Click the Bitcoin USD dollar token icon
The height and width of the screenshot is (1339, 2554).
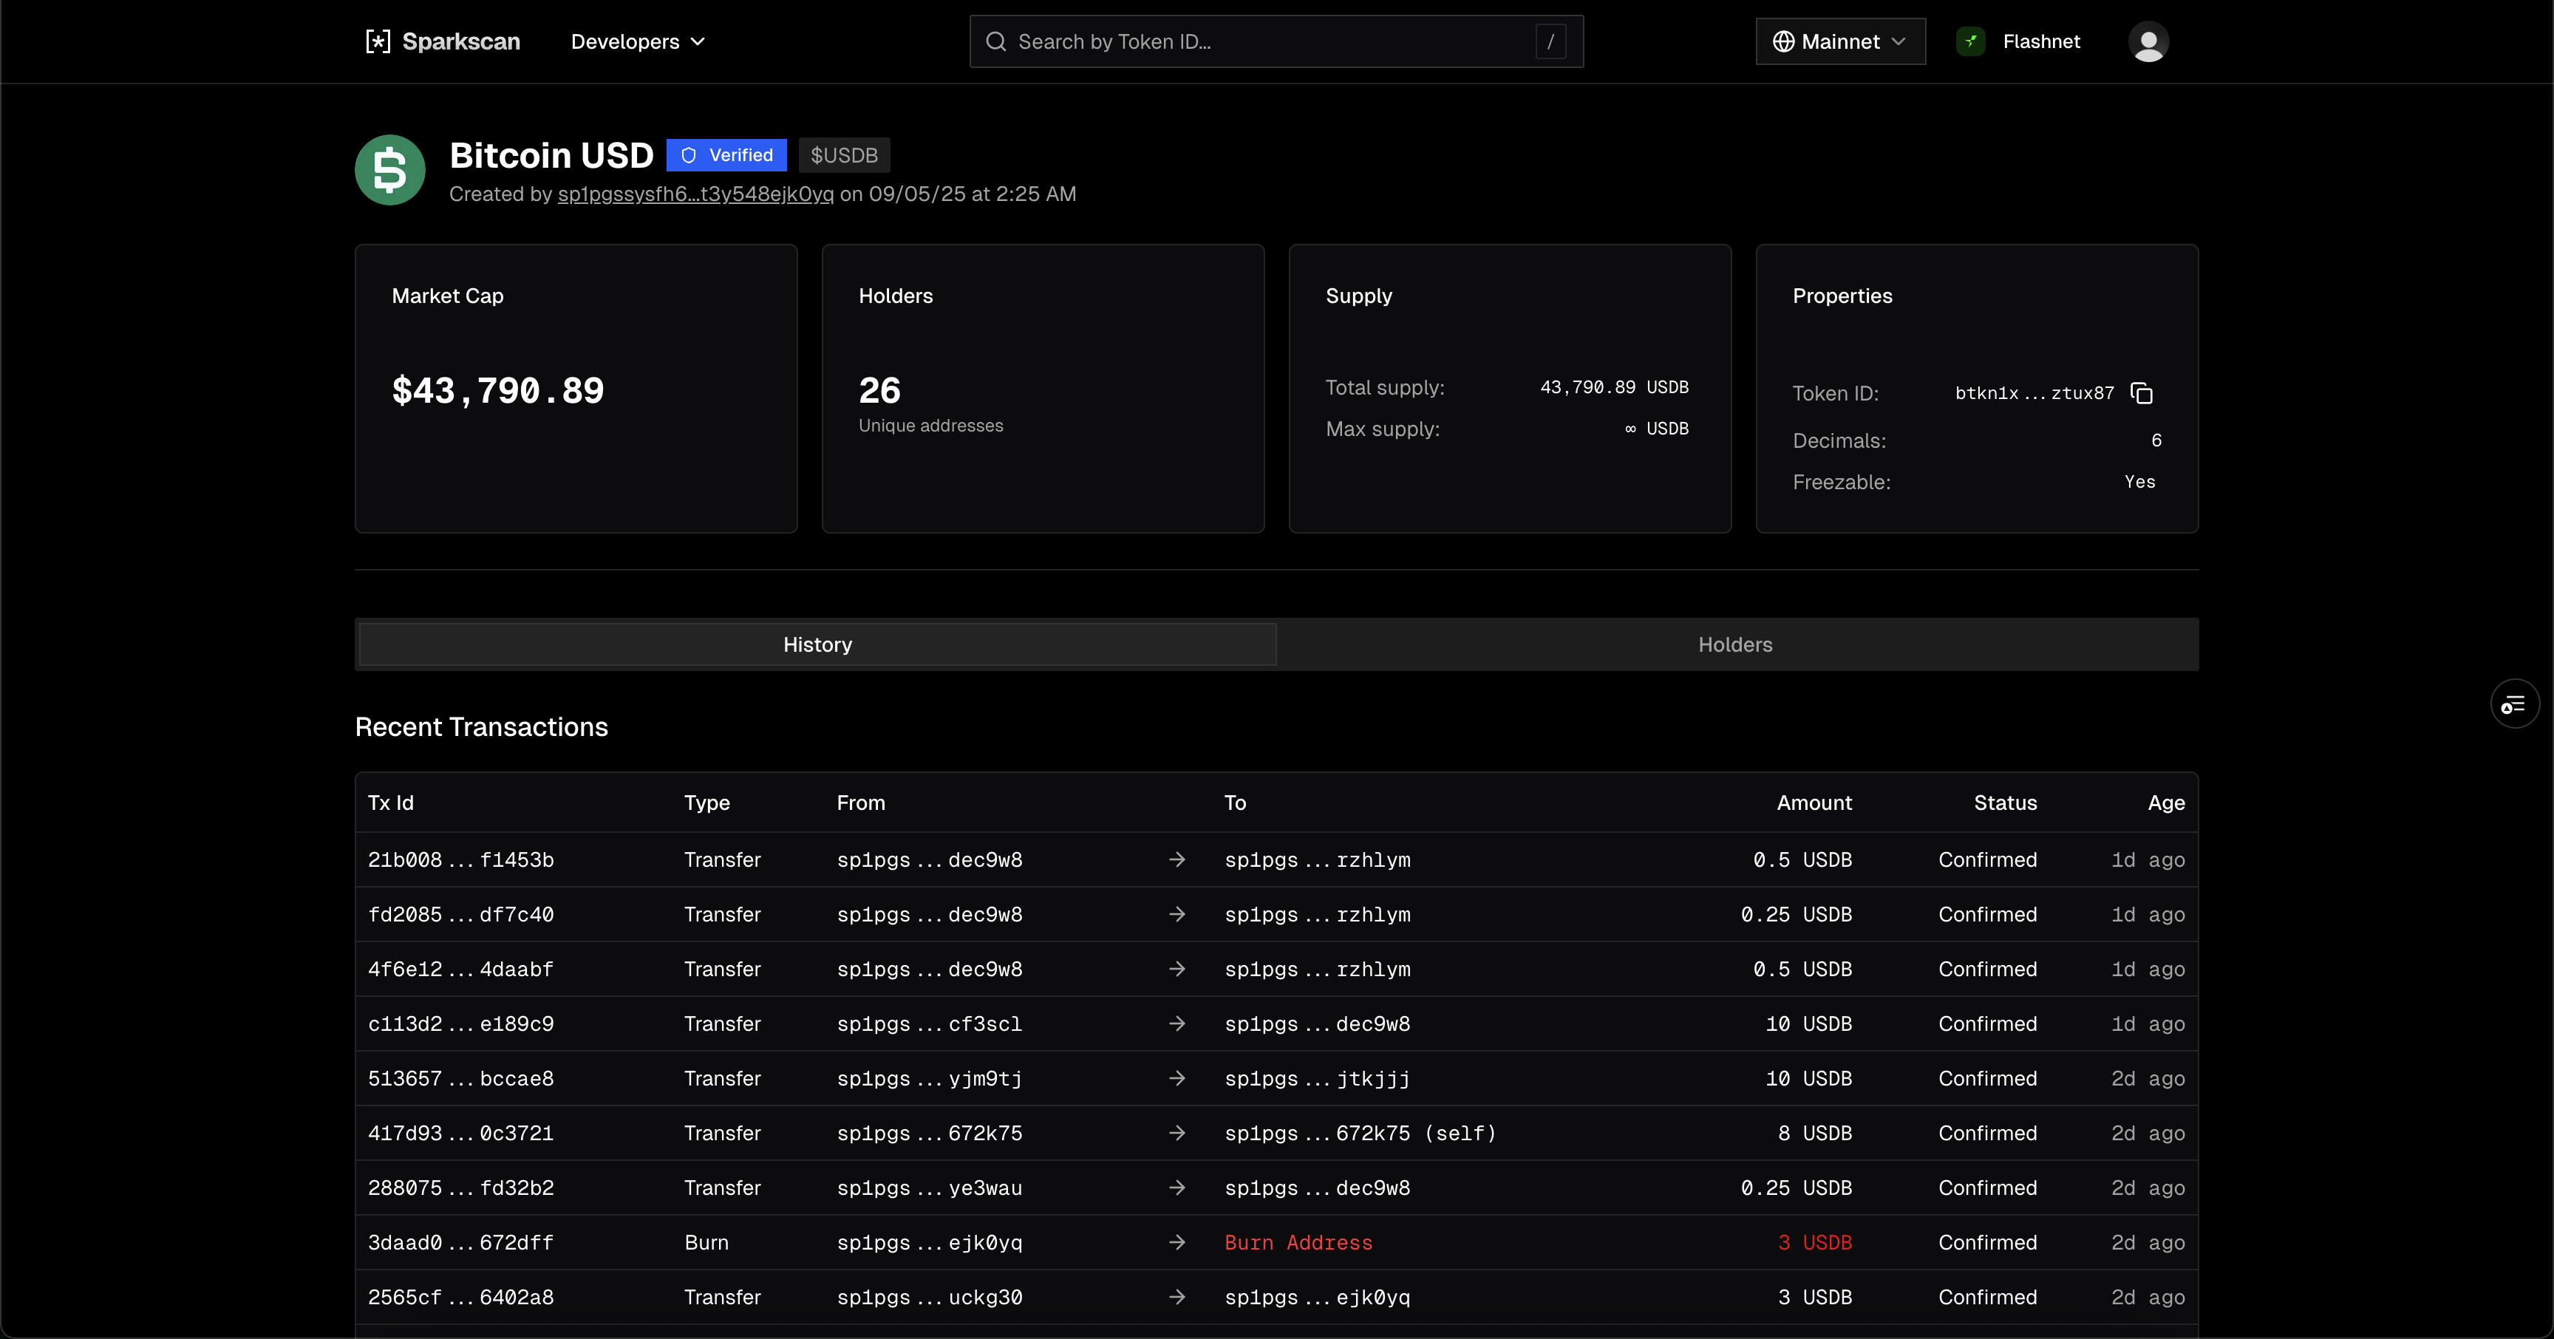(389, 169)
